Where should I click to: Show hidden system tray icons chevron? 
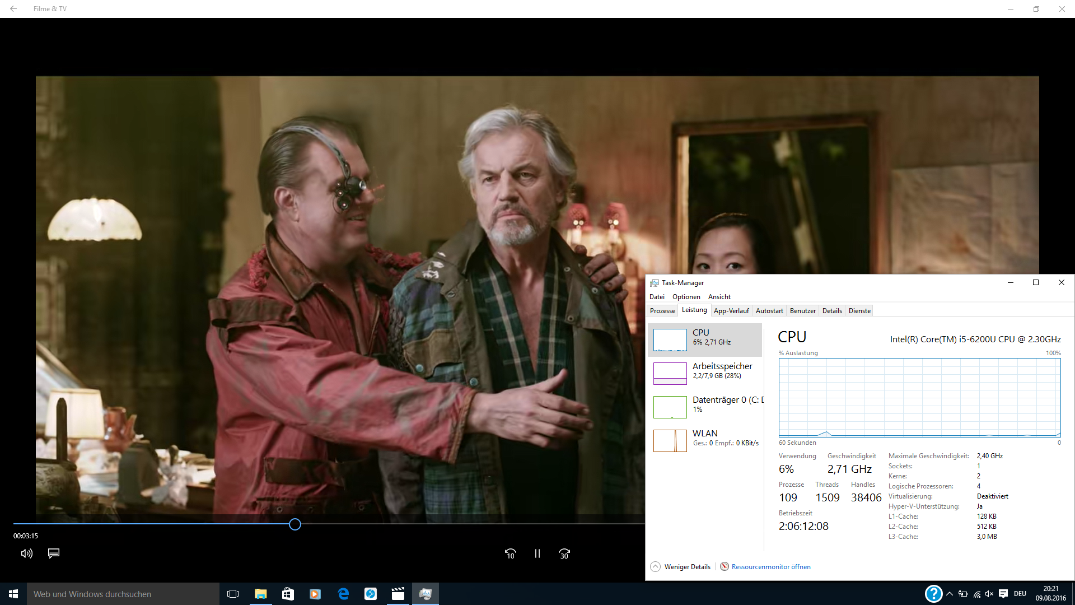point(950,594)
